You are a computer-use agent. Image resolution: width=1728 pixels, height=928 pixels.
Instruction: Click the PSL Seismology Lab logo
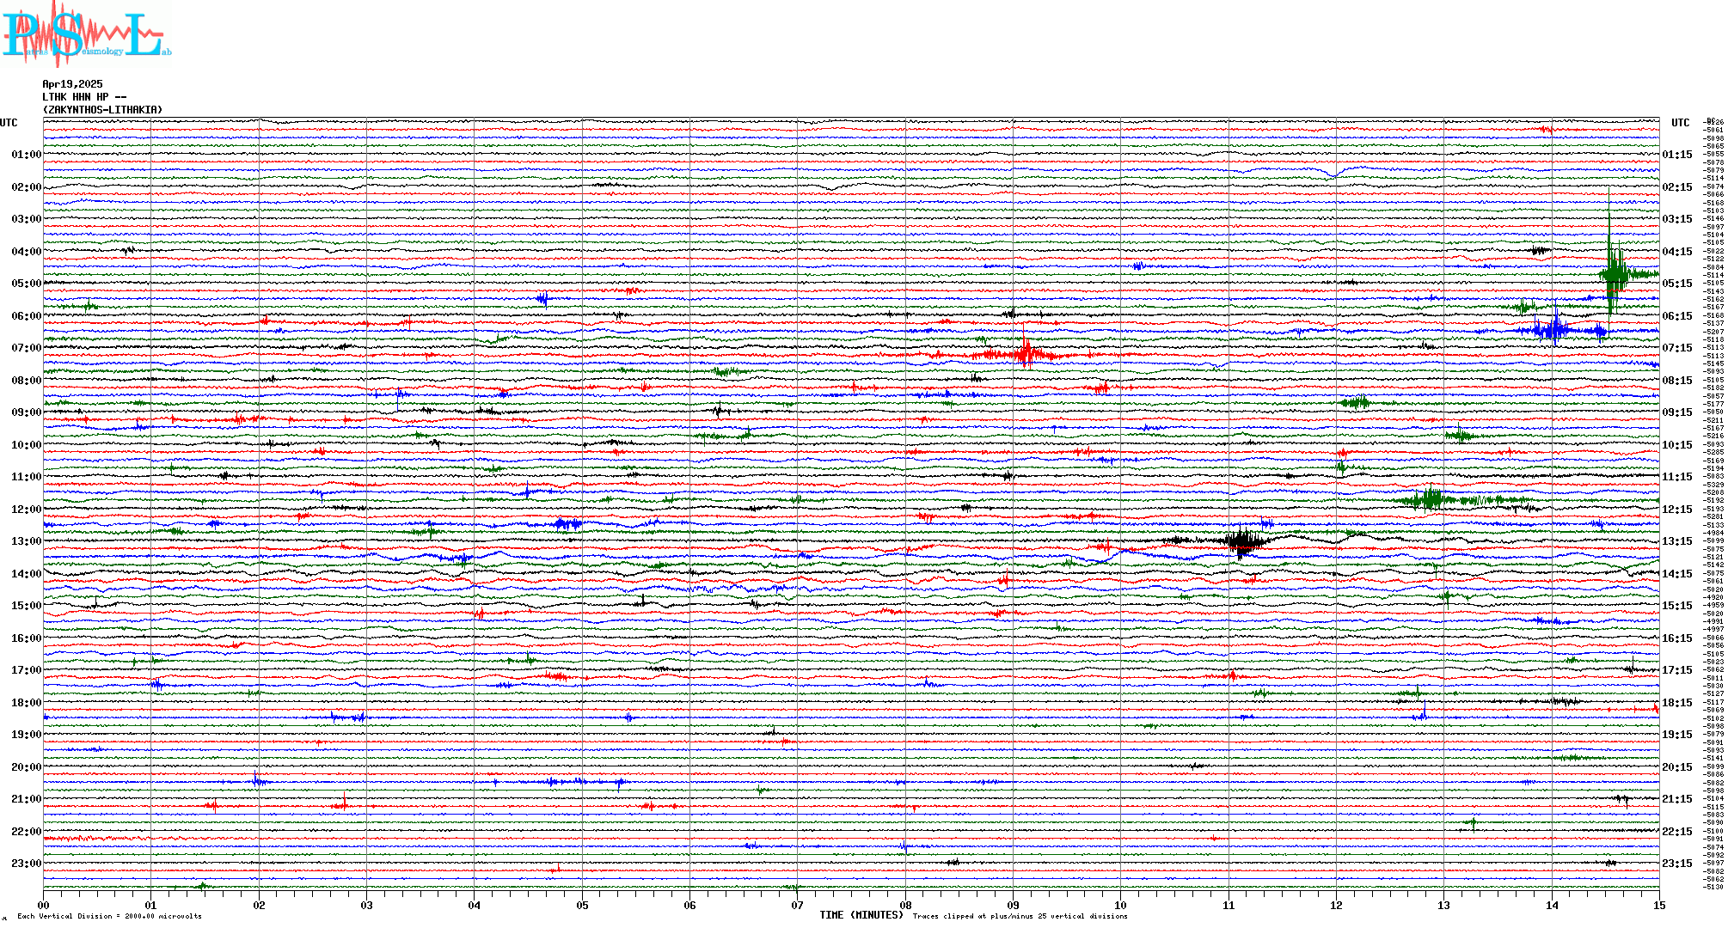(86, 34)
